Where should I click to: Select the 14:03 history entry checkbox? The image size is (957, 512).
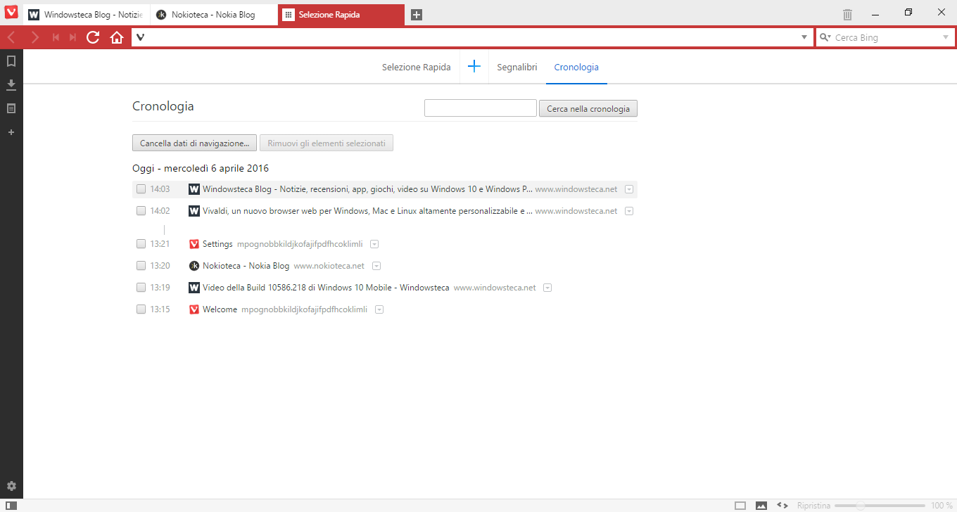(x=141, y=189)
